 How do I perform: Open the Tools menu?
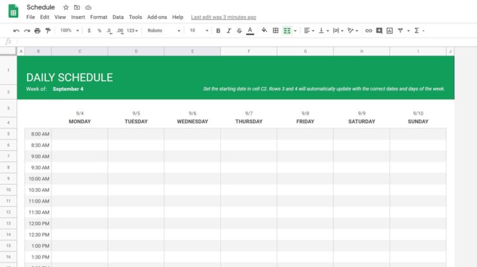135,17
